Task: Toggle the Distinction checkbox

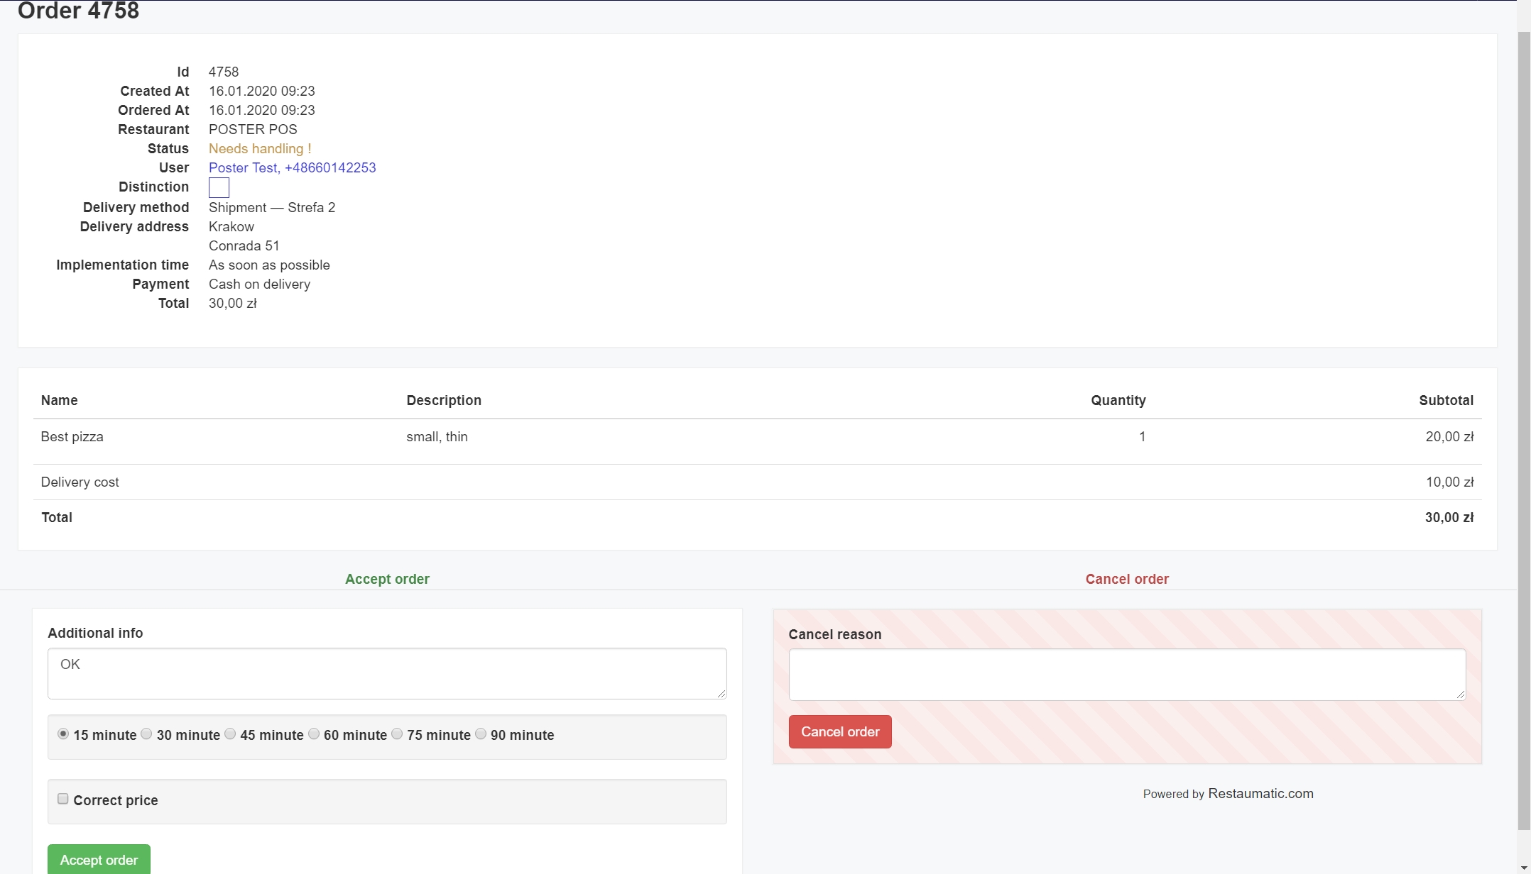Action: [219, 187]
